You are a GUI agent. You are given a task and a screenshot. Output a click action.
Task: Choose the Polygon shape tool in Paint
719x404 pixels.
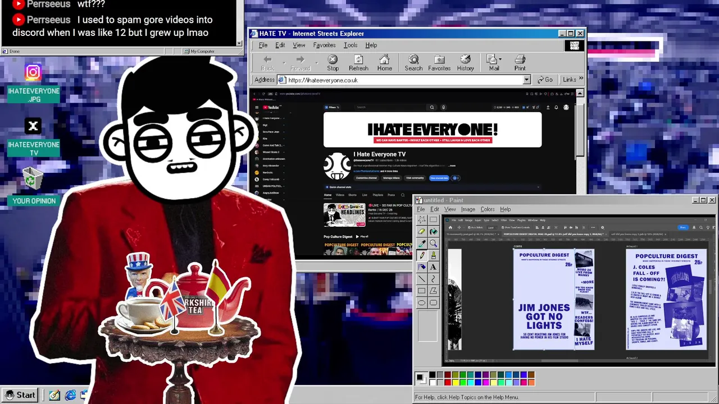pyautogui.click(x=433, y=291)
